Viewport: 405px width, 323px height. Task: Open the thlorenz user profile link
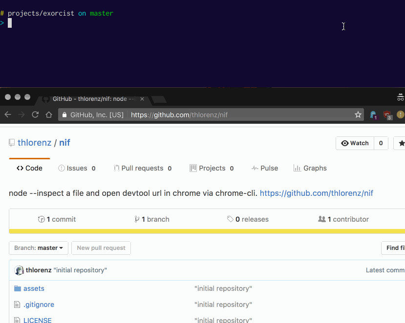(34, 143)
